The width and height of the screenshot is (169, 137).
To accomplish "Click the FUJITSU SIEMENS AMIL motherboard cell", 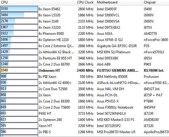I will pyautogui.click(x=117, y=71).
